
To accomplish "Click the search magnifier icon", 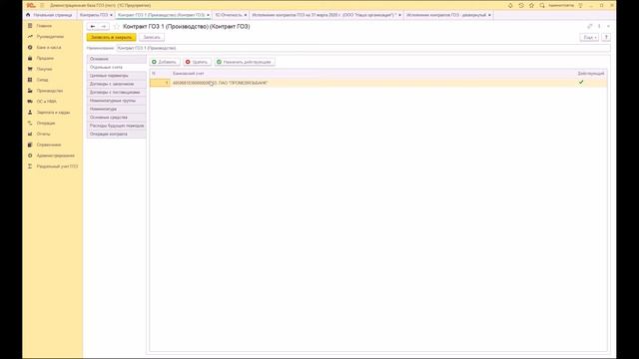I will 542,5.
